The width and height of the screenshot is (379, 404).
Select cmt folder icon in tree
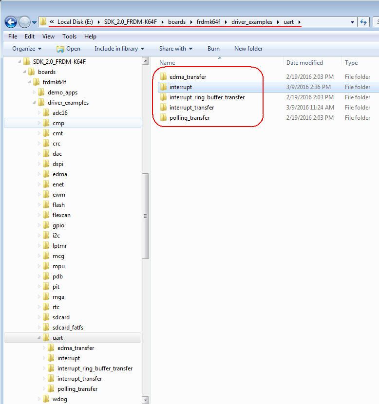[x=46, y=133]
